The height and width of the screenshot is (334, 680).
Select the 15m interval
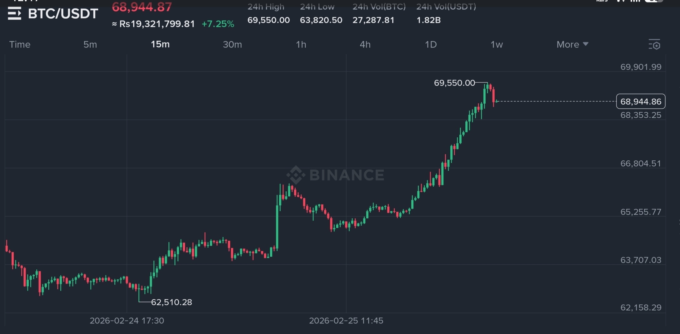click(x=160, y=44)
